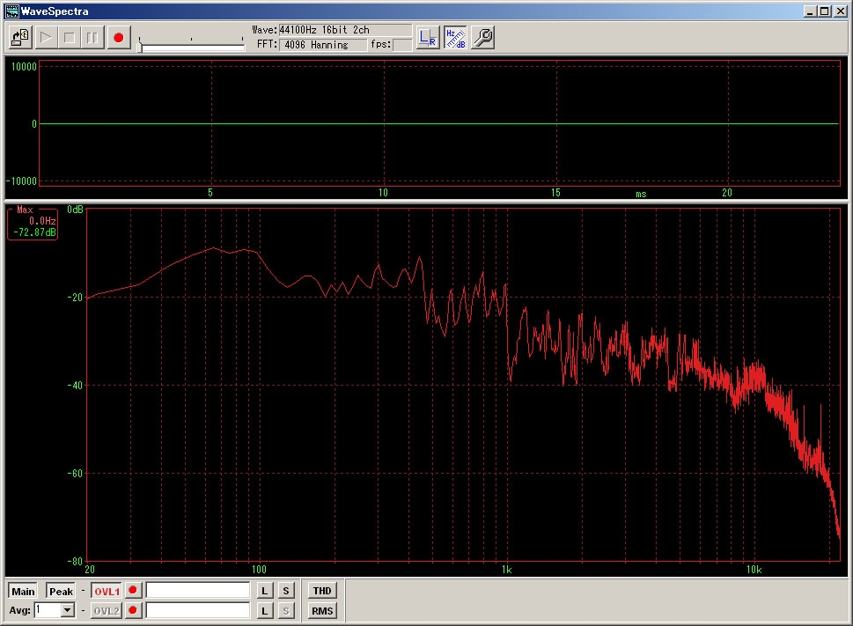The height and width of the screenshot is (626, 853).
Task: Click the S button in the OVL1 row
Action: (x=286, y=591)
